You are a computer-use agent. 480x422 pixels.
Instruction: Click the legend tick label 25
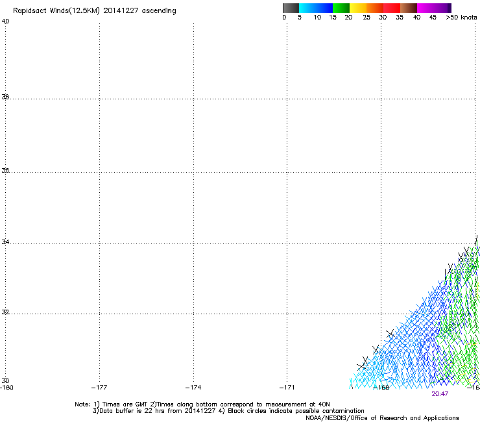(x=366, y=18)
